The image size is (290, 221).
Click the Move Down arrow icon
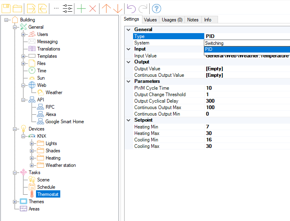118,8
